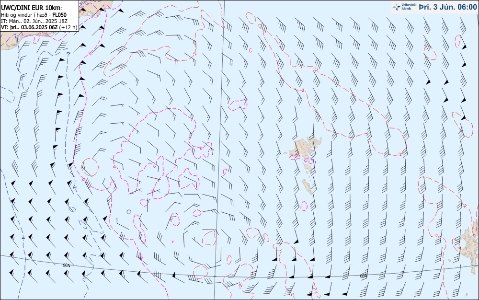Click the 'UWC/DINI EUR 10km' title text
479x300 pixels.
31,8
